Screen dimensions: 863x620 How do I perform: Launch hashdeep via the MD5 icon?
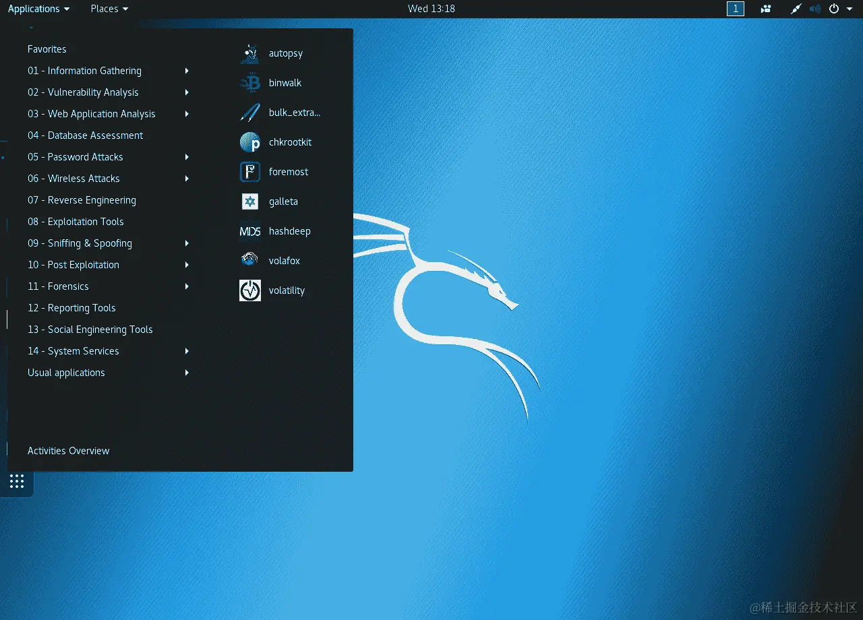tap(250, 231)
